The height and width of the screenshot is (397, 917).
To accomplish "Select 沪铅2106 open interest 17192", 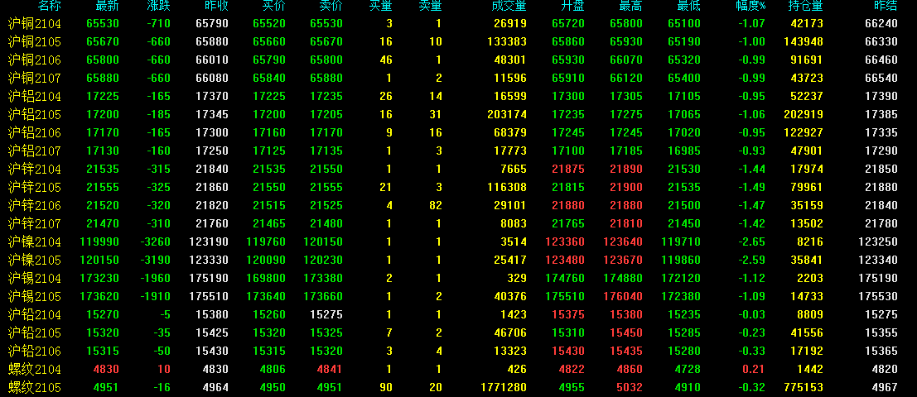I will (807, 352).
